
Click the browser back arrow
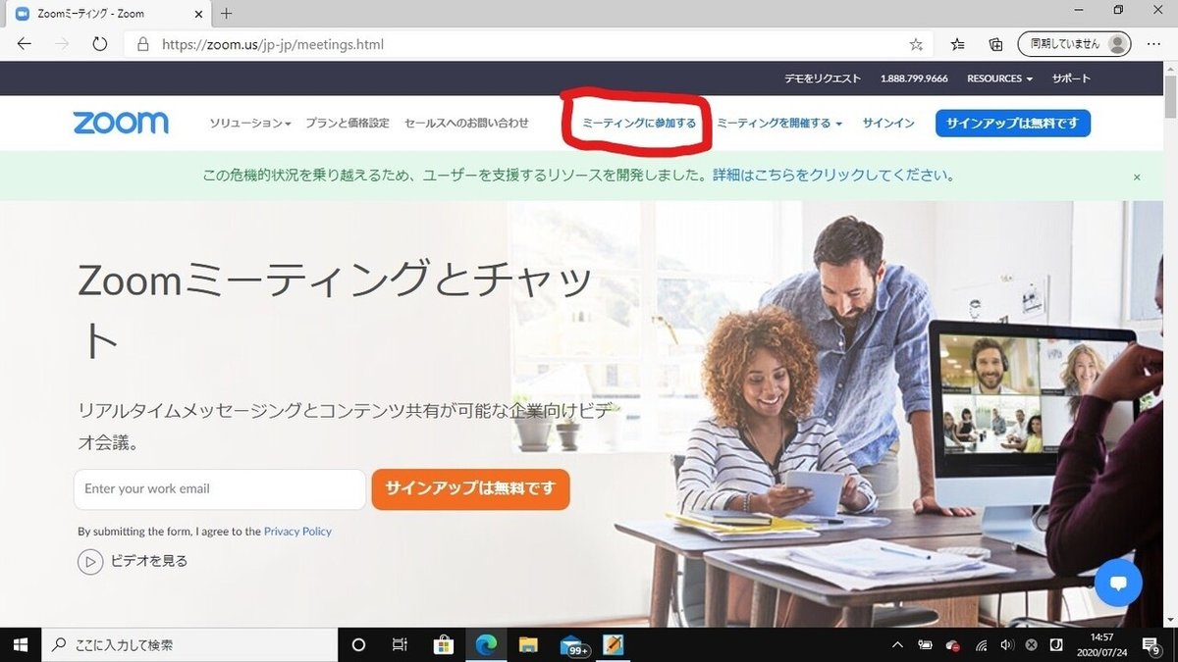point(25,44)
